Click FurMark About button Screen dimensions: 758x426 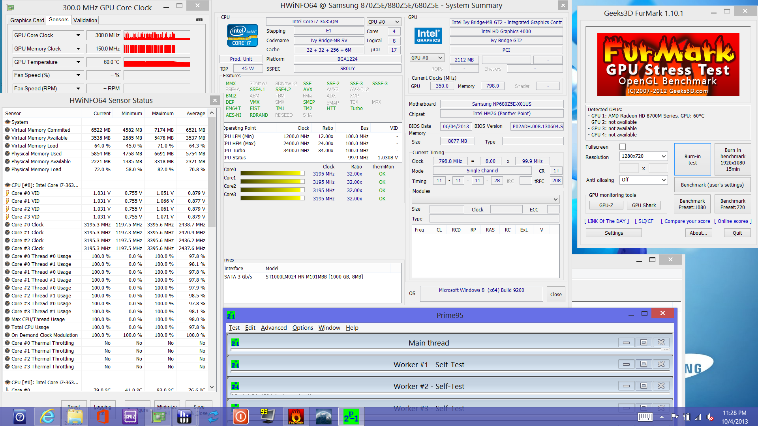click(x=698, y=233)
